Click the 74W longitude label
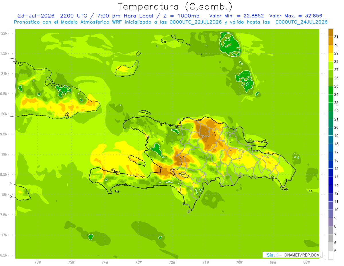The width and height of the screenshot is (344, 266). tap(105, 262)
